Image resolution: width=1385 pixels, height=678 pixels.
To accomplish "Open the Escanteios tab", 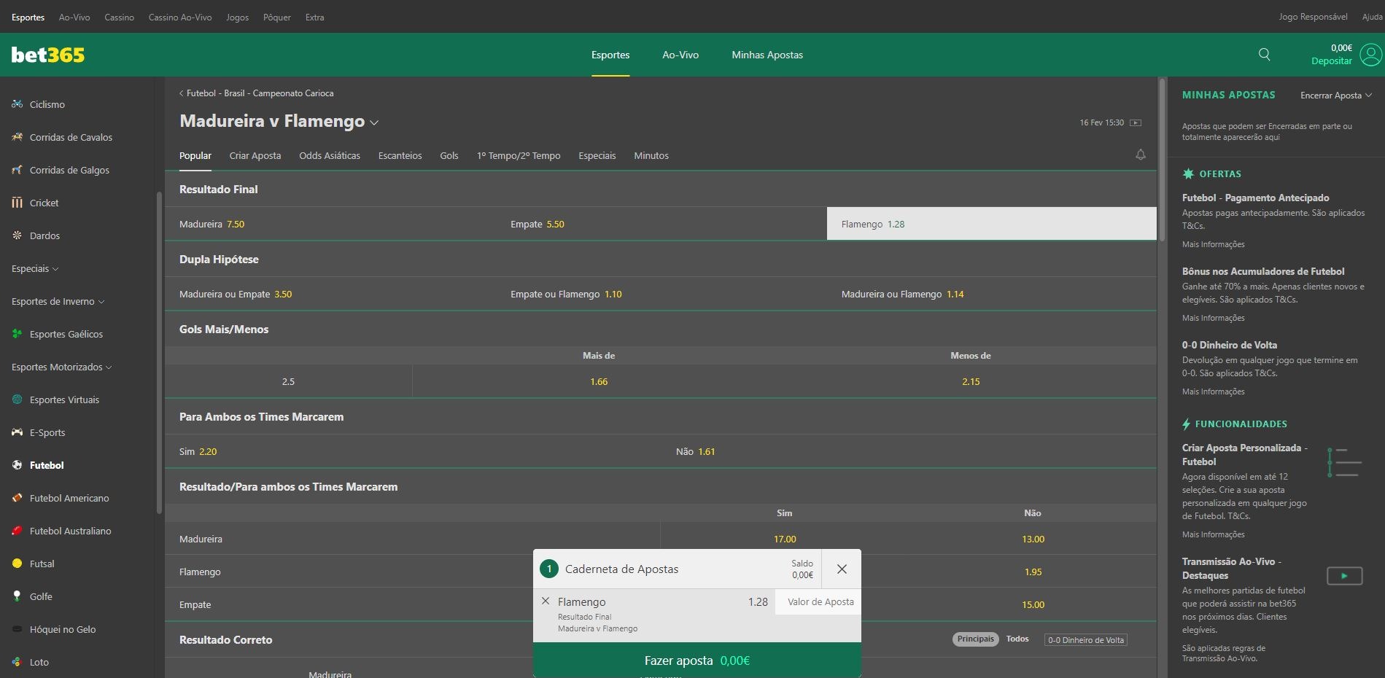I will click(400, 155).
